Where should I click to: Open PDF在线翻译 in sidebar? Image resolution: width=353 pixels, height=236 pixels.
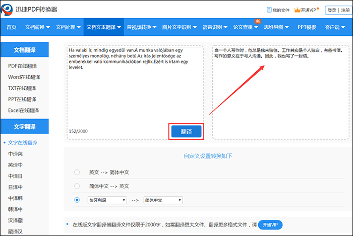click(x=22, y=66)
